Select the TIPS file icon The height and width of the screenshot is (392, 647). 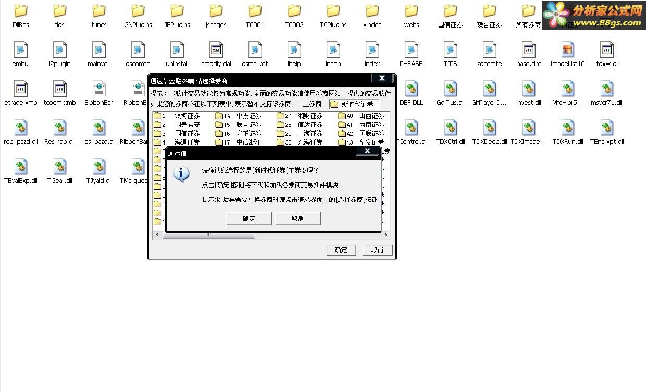click(451, 54)
